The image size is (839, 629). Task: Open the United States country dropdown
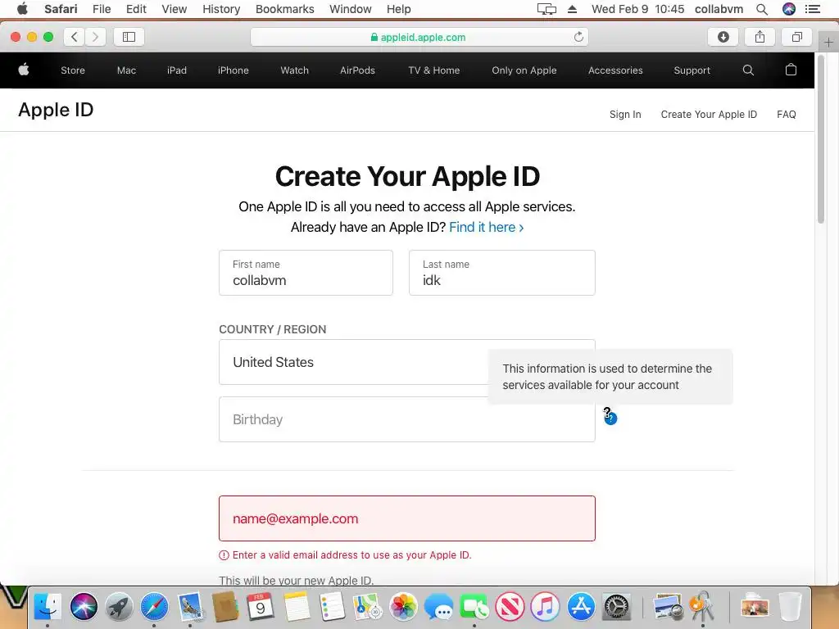[406, 362]
